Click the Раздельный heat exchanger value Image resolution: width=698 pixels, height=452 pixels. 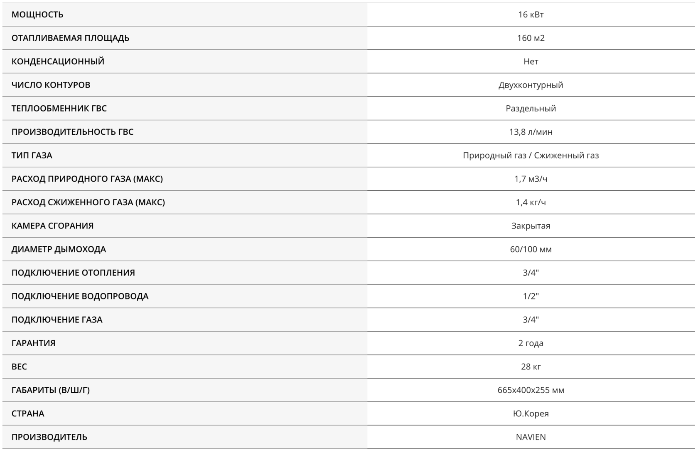click(x=531, y=109)
